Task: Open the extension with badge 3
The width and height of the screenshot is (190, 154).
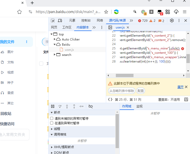Action: (x=144, y=12)
